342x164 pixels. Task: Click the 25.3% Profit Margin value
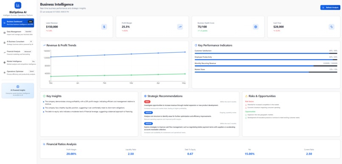click(x=126, y=27)
